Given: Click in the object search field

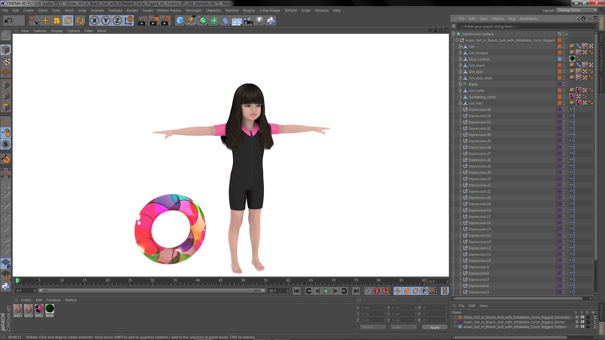Looking at the screenshot, I should click(526, 26).
